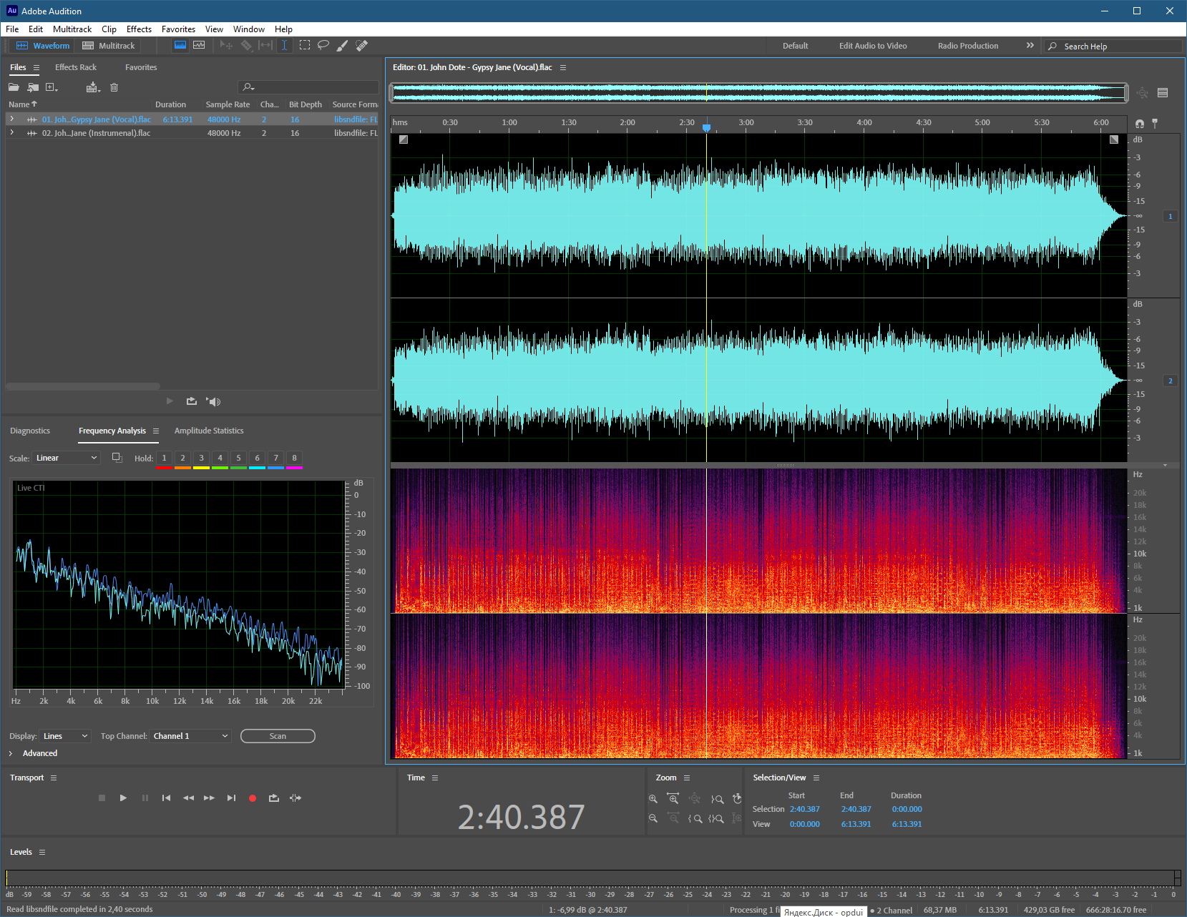1187x917 pixels.
Task: Toggle Loop Playback in Transport
Action: tap(273, 798)
